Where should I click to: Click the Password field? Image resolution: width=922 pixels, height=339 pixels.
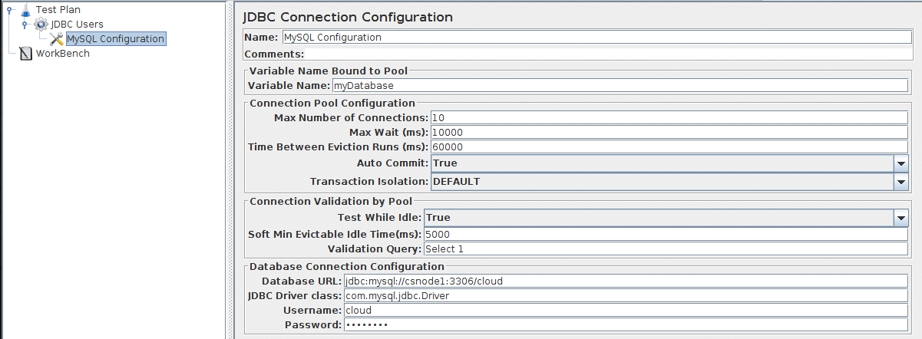pos(625,324)
